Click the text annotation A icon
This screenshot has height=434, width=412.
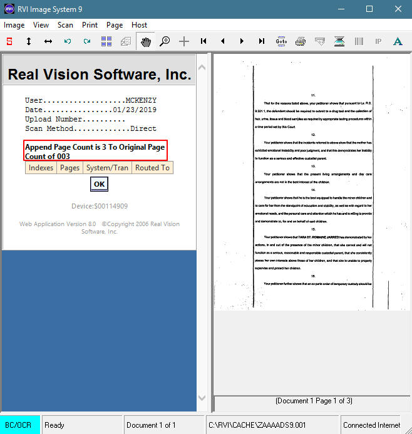click(x=398, y=41)
